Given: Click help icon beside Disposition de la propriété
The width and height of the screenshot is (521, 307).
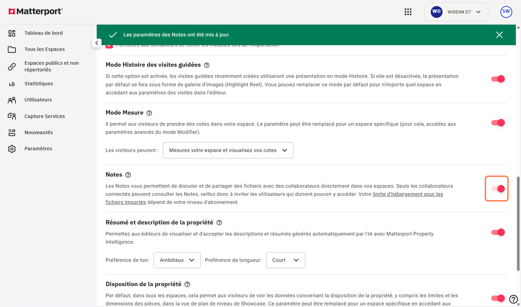Looking at the screenshot, I should click(x=187, y=284).
